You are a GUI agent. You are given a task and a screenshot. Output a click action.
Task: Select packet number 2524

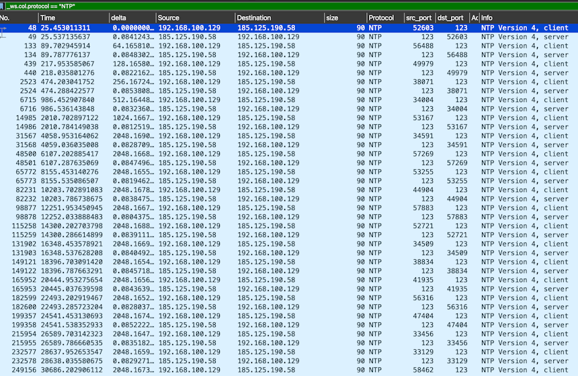pos(289,91)
